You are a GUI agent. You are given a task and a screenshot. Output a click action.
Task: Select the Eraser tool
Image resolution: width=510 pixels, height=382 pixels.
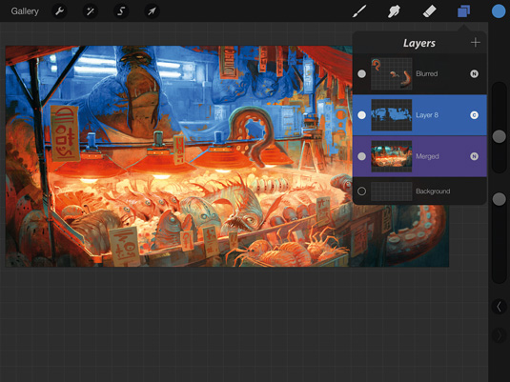[429, 11]
